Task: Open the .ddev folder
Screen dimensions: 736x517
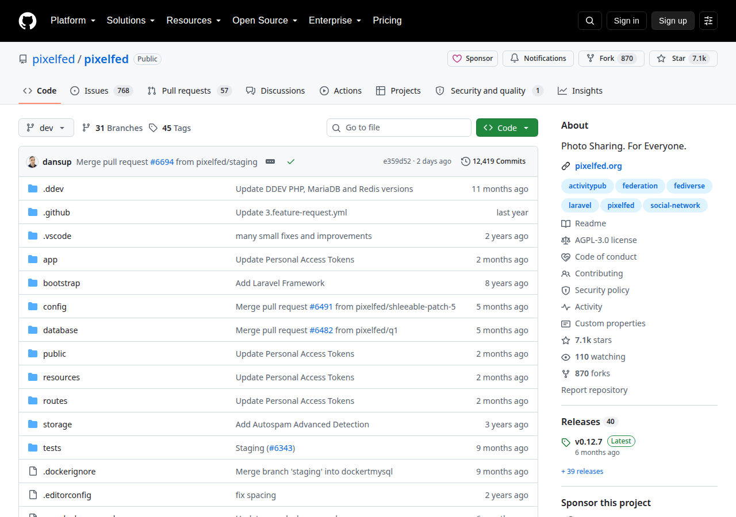Action: point(53,189)
